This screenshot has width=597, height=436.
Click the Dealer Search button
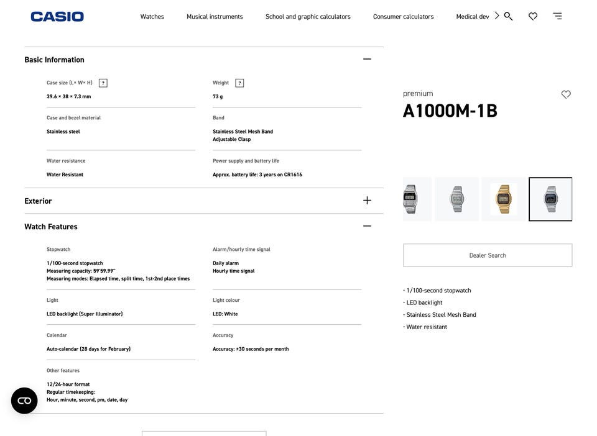pos(488,255)
